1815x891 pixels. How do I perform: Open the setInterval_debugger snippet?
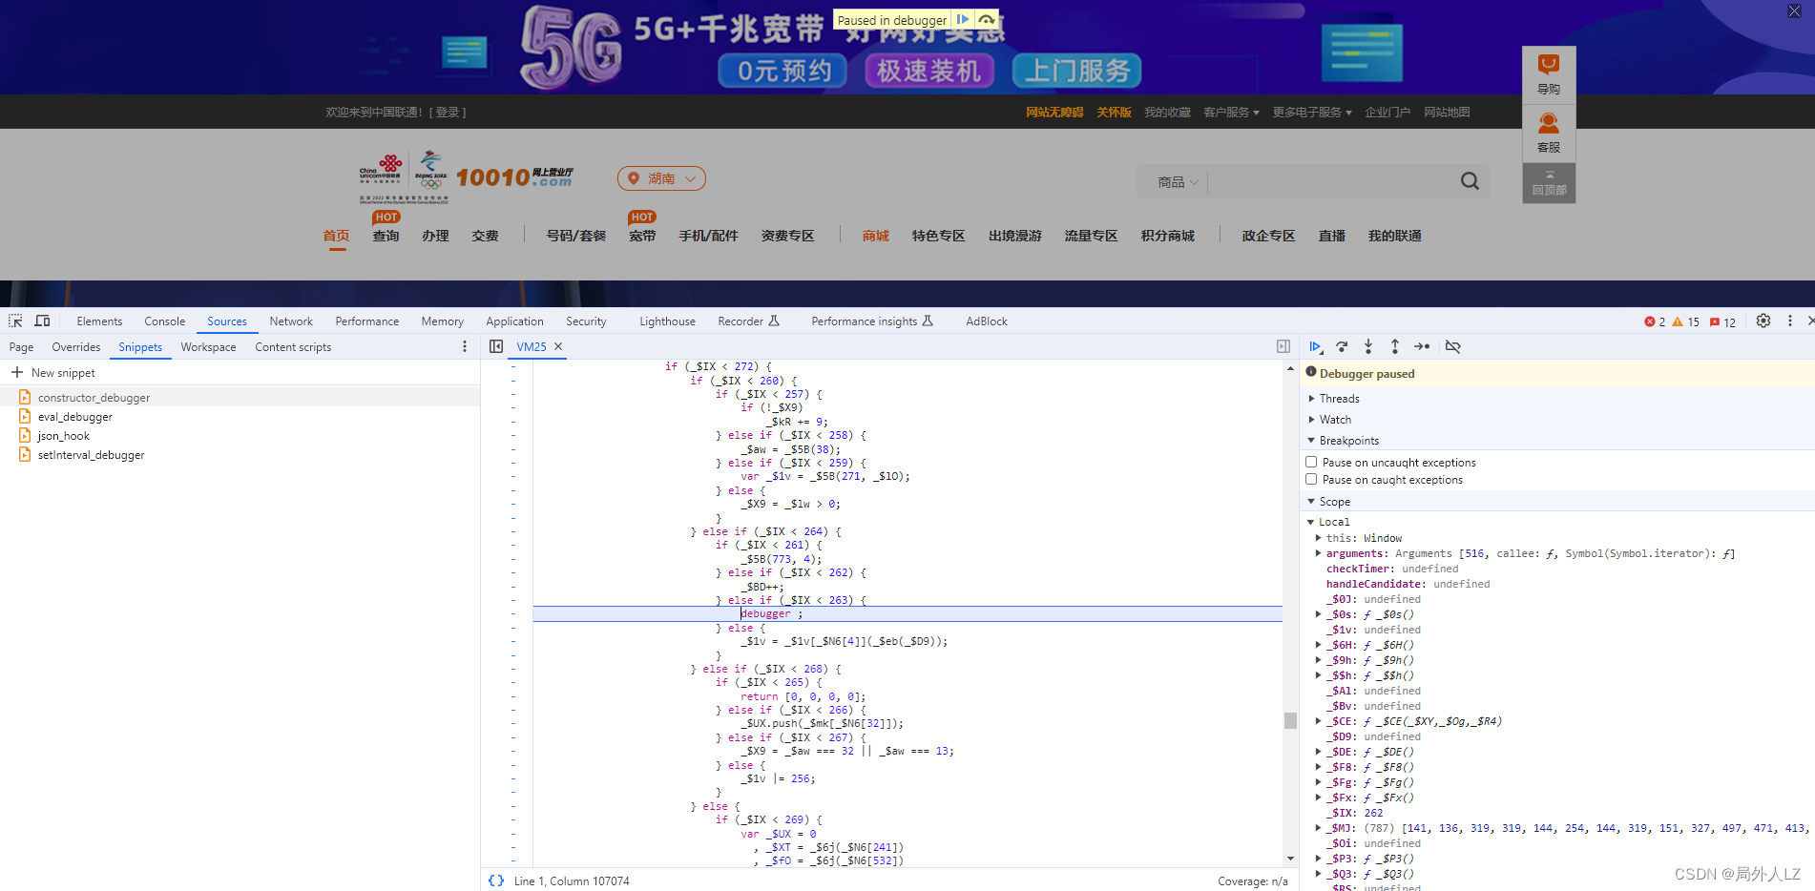coord(91,454)
